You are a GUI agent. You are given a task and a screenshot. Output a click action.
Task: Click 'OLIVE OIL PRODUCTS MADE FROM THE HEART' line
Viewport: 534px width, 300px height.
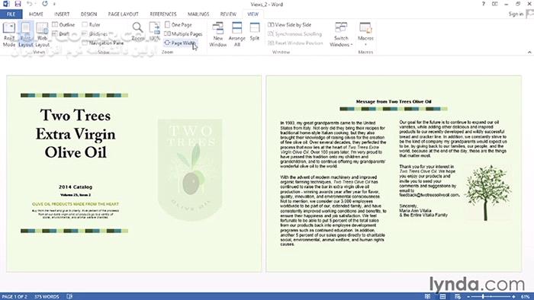pyautogui.click(x=76, y=204)
